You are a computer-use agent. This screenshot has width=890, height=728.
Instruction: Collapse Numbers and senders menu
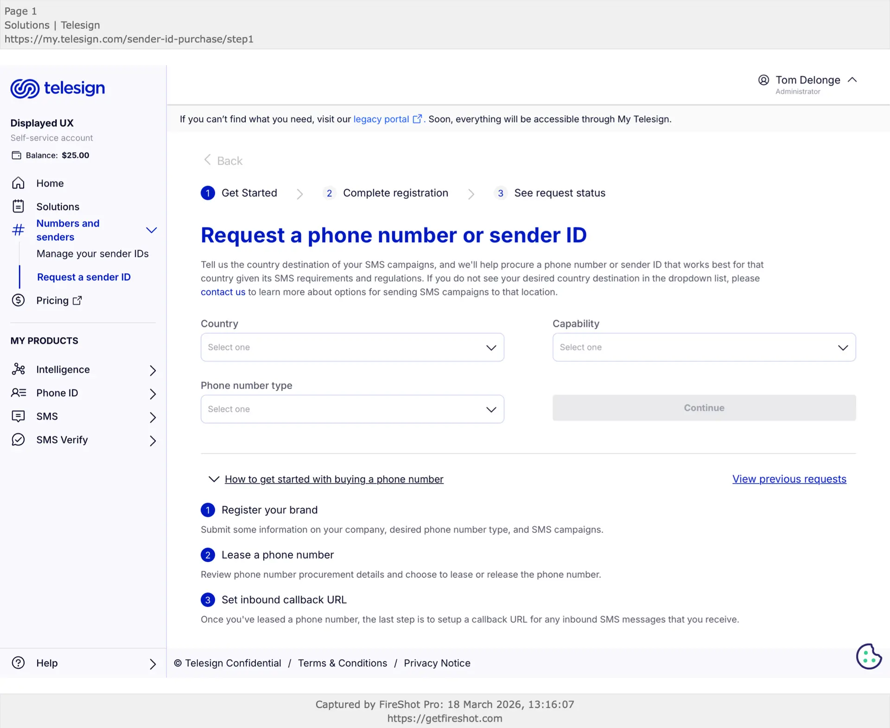coord(152,230)
